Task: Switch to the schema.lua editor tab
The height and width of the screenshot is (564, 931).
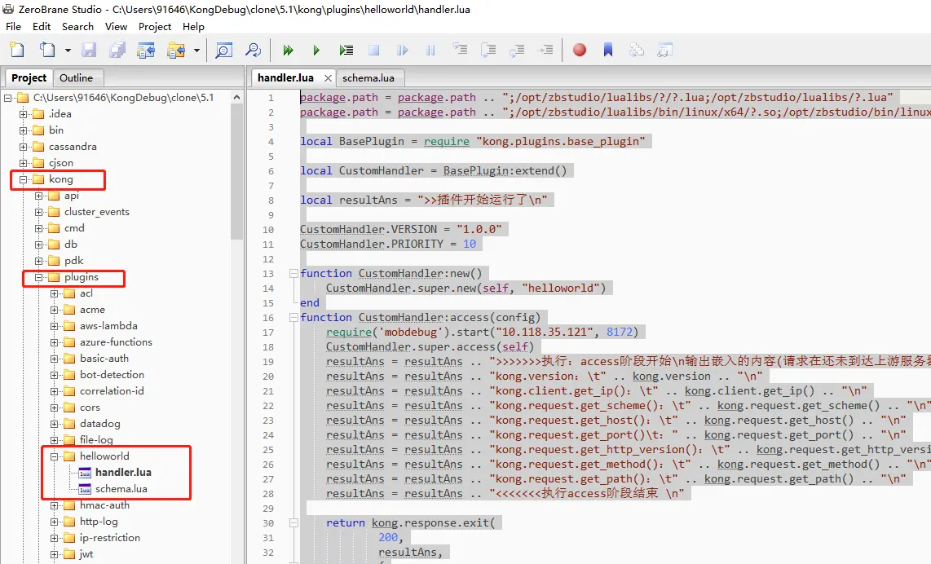Action: pos(368,77)
